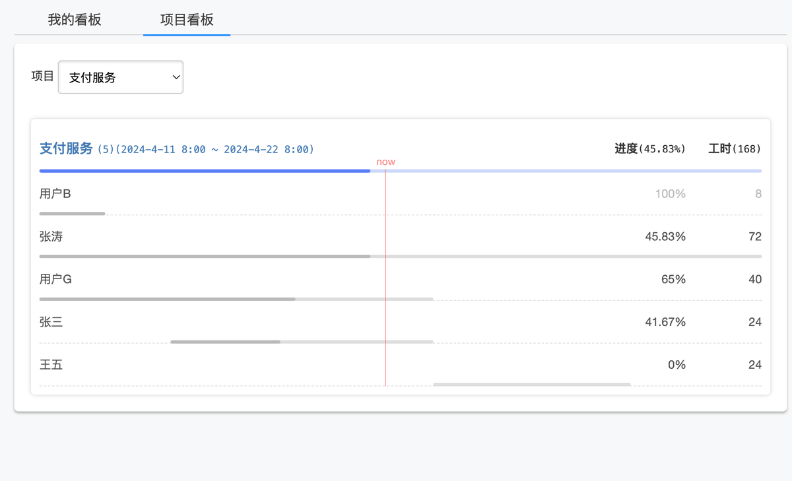Viewport: 792px width, 481px height.
Task: Click 张涛 gray task progress bar
Action: [x=401, y=256]
